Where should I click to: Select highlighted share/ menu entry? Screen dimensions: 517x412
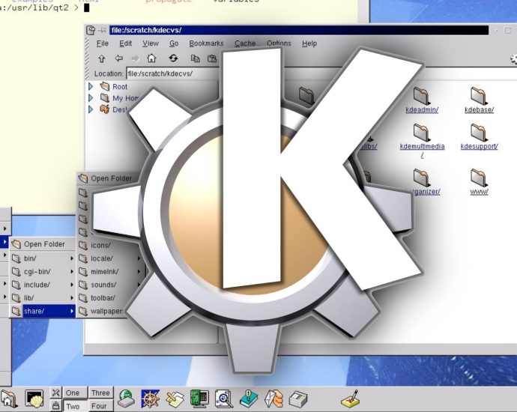pyautogui.click(x=43, y=311)
